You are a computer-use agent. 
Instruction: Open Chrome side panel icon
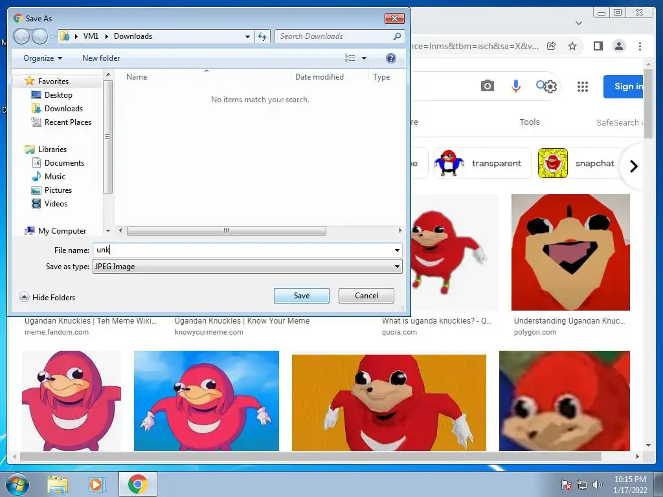click(598, 46)
